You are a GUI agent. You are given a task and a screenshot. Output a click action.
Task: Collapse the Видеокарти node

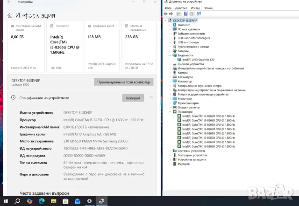(x=170, y=55)
